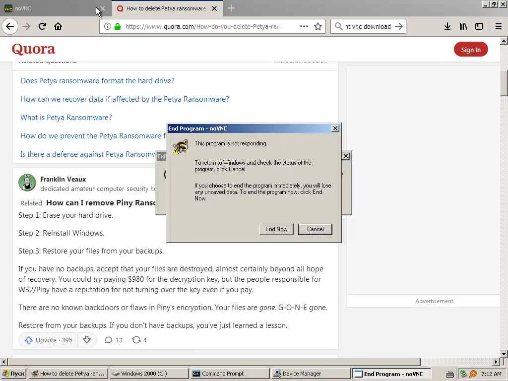Click Franklin Veaux's profile avatar
508x381 pixels.
27,183
